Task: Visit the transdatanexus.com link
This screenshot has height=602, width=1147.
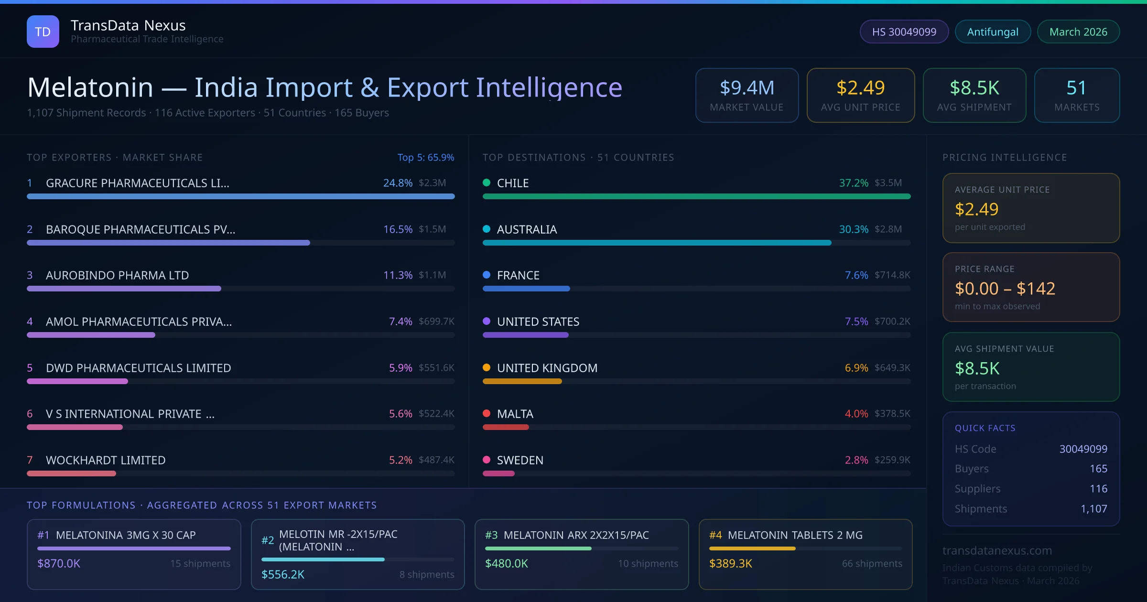Action: [x=997, y=550]
